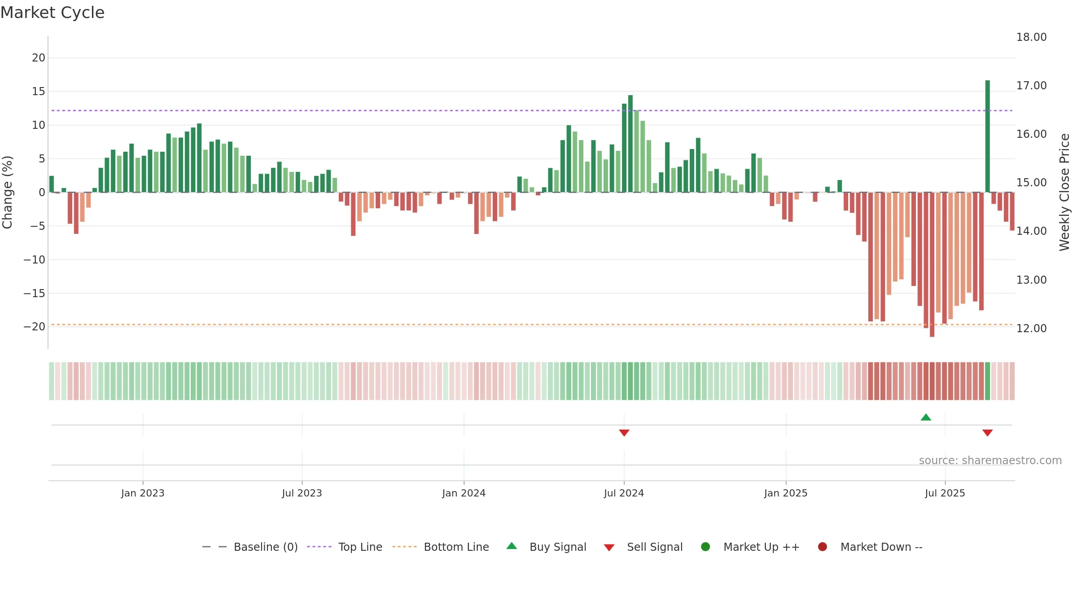The width and height of the screenshot is (1077, 606).
Task: Click the red Market Down legend circle icon
Action: [x=823, y=547]
